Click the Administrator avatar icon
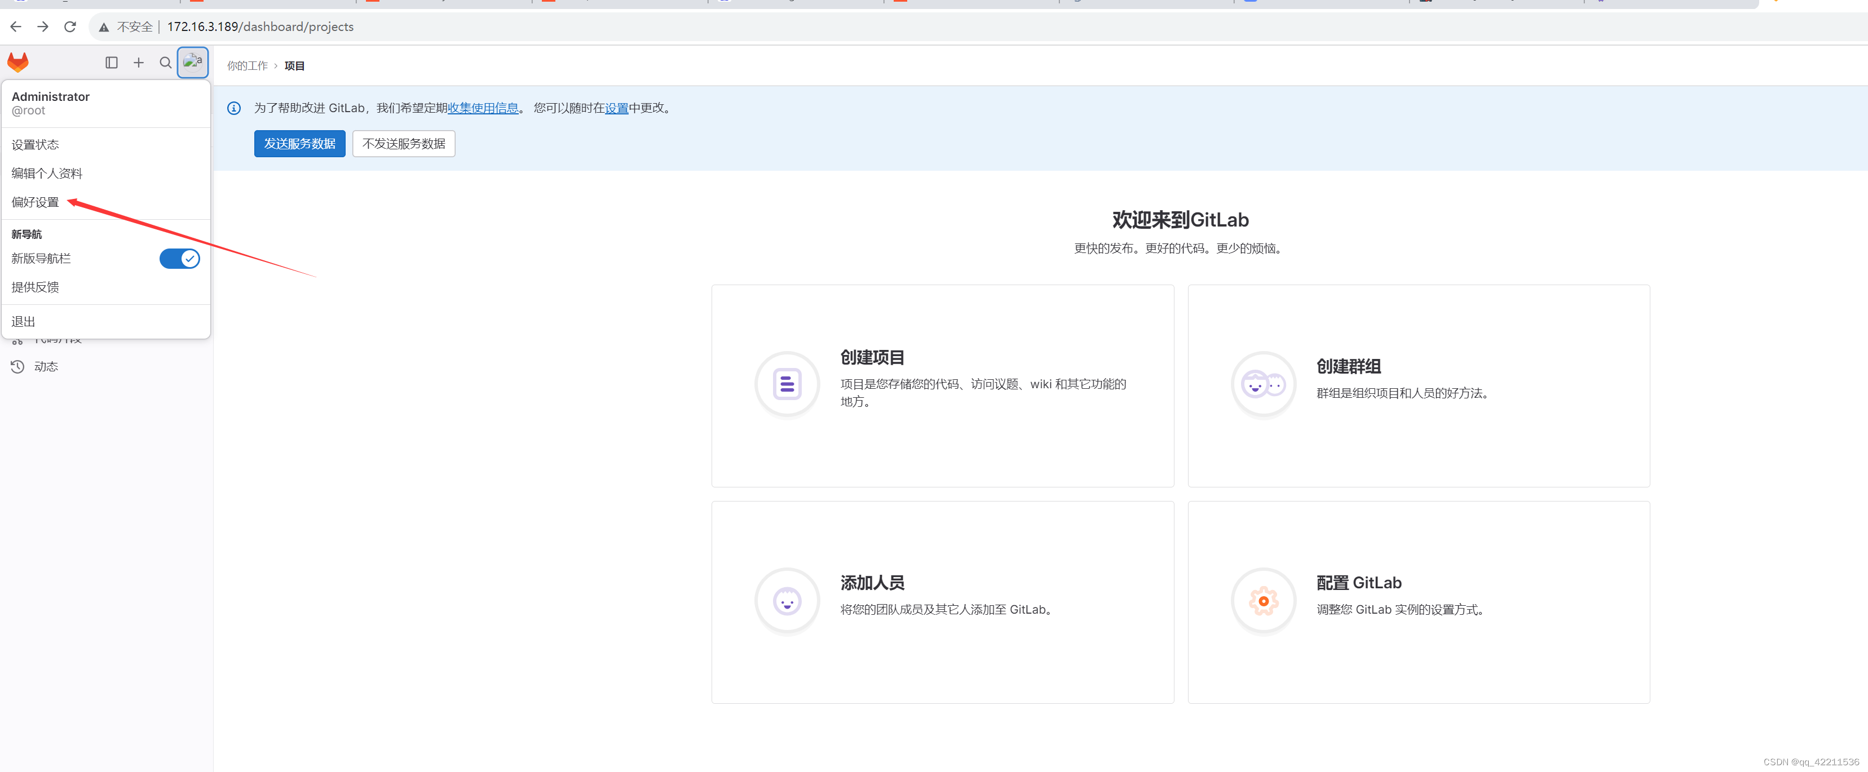Viewport: 1868px width, 772px height. click(192, 63)
